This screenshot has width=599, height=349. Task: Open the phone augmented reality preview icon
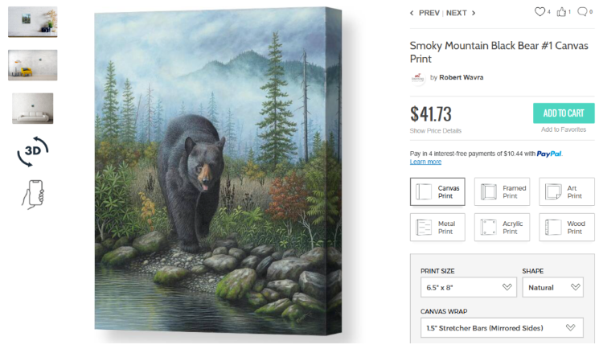[x=32, y=195]
